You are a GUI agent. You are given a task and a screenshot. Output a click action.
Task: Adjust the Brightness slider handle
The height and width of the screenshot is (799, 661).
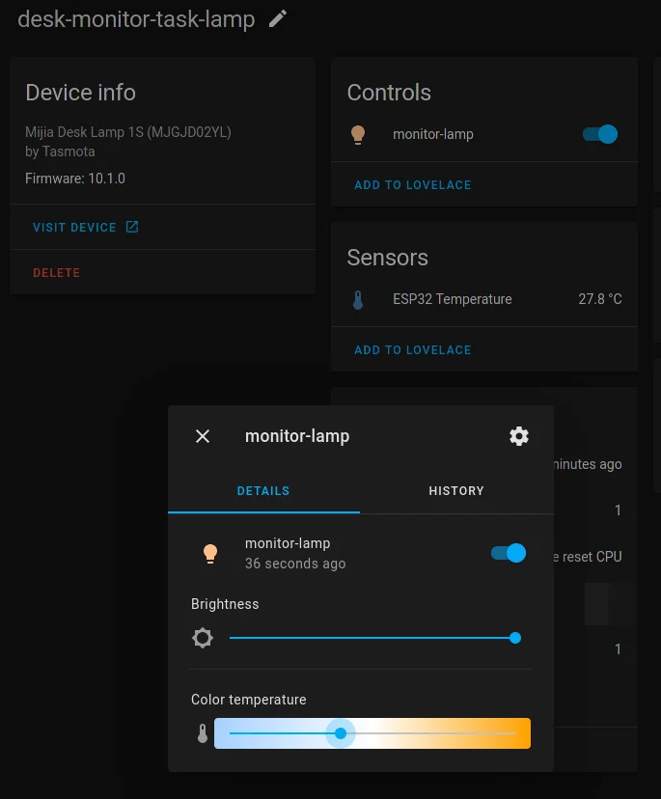click(x=514, y=637)
